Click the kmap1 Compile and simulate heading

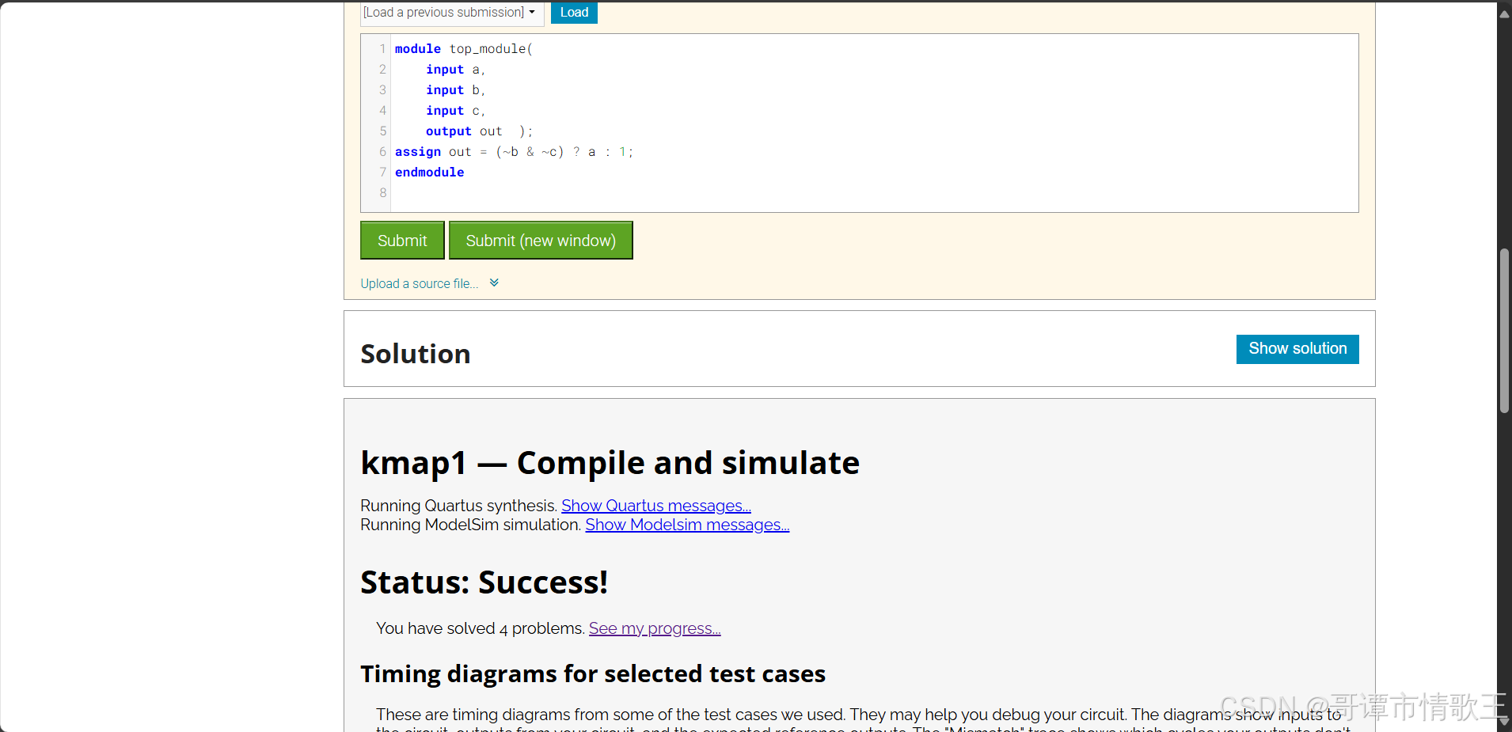pyautogui.click(x=610, y=463)
